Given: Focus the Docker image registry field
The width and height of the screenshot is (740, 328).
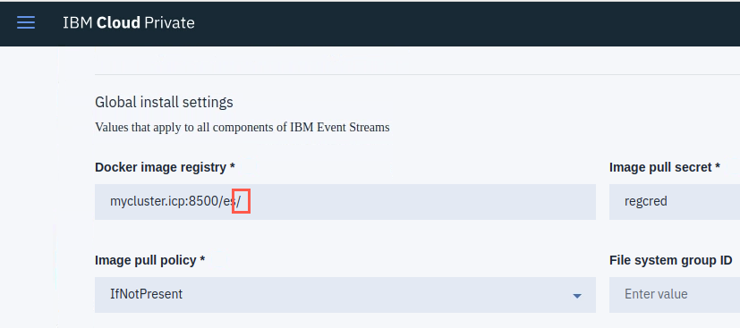Looking at the screenshot, I should [x=345, y=202].
